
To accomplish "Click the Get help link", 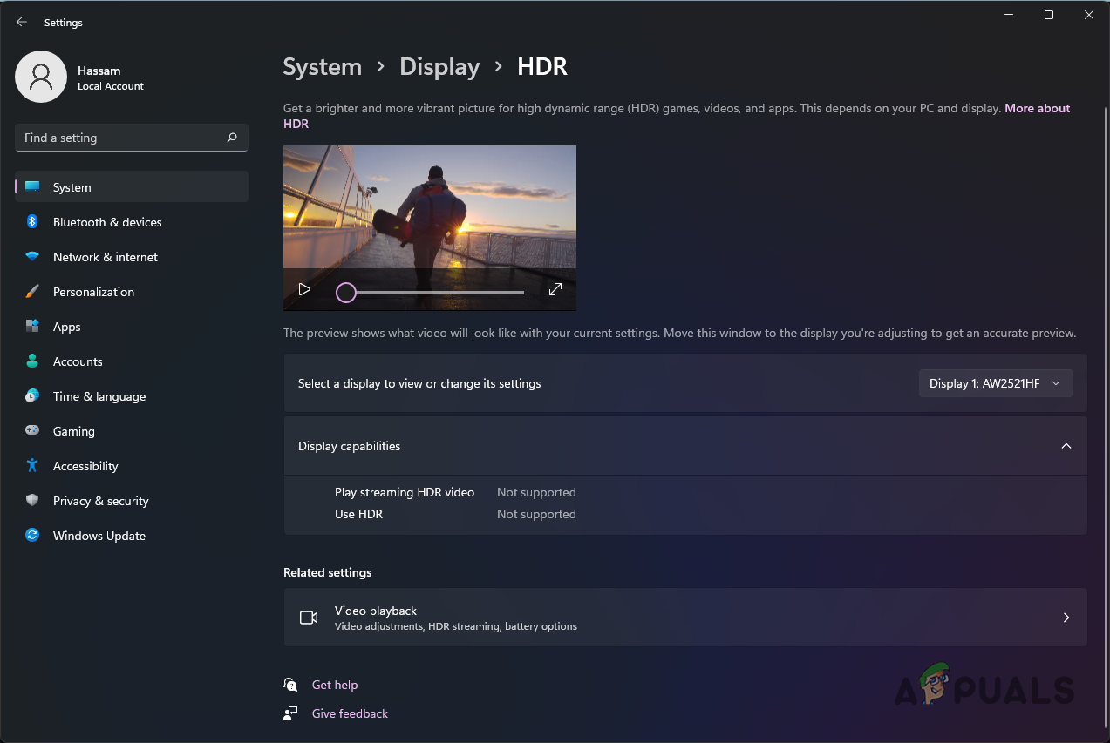I will click(335, 685).
